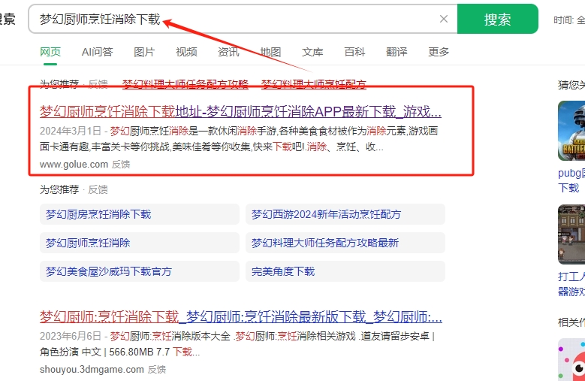Click the 时间 filter at top right

click(x=569, y=20)
